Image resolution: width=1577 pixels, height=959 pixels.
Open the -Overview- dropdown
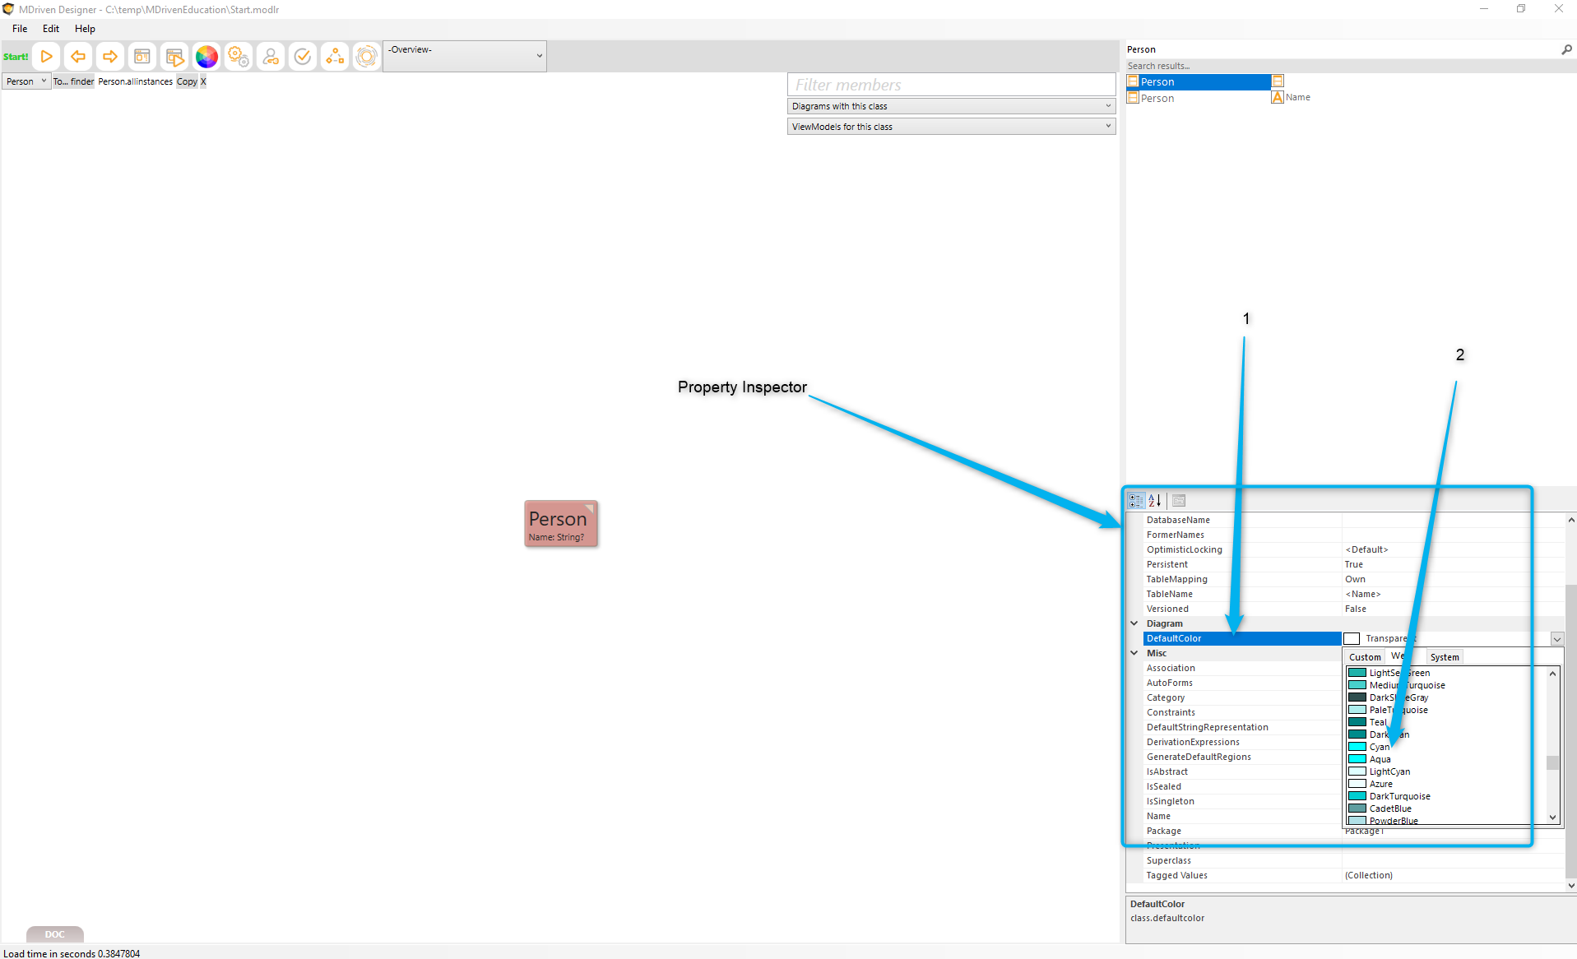[x=465, y=56]
